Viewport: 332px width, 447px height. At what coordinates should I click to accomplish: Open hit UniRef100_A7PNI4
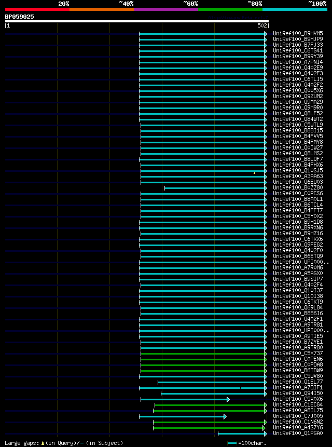298,62
